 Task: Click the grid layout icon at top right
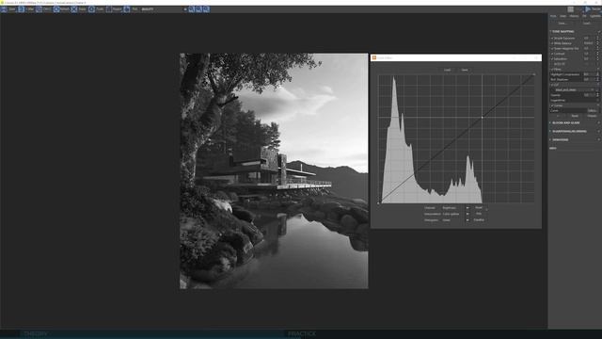click(x=571, y=9)
